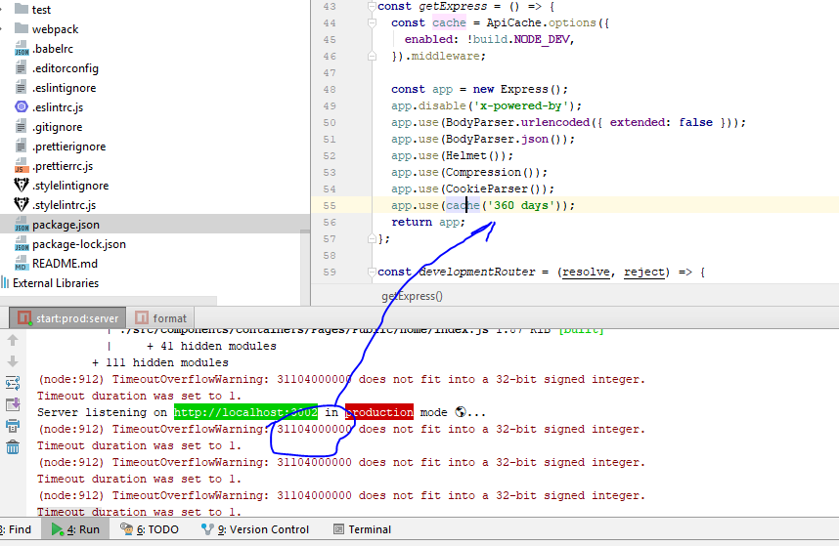Screen dimensions: 839x546
Task: Select .prettierrc.js file name
Action: coord(63,166)
